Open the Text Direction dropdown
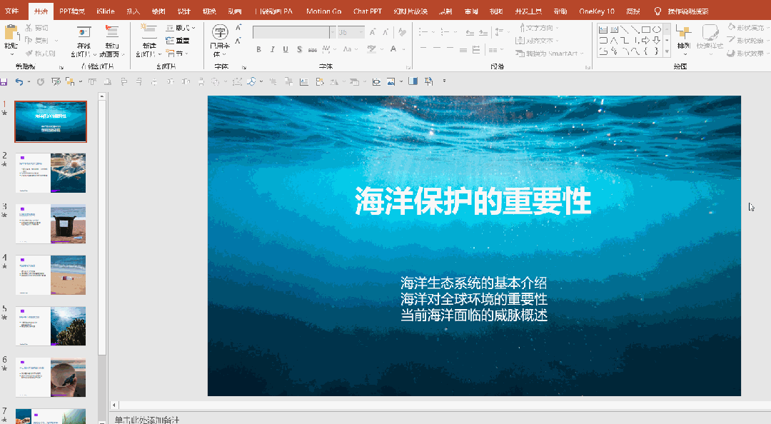Screen dimensions: 771x424 [539, 28]
